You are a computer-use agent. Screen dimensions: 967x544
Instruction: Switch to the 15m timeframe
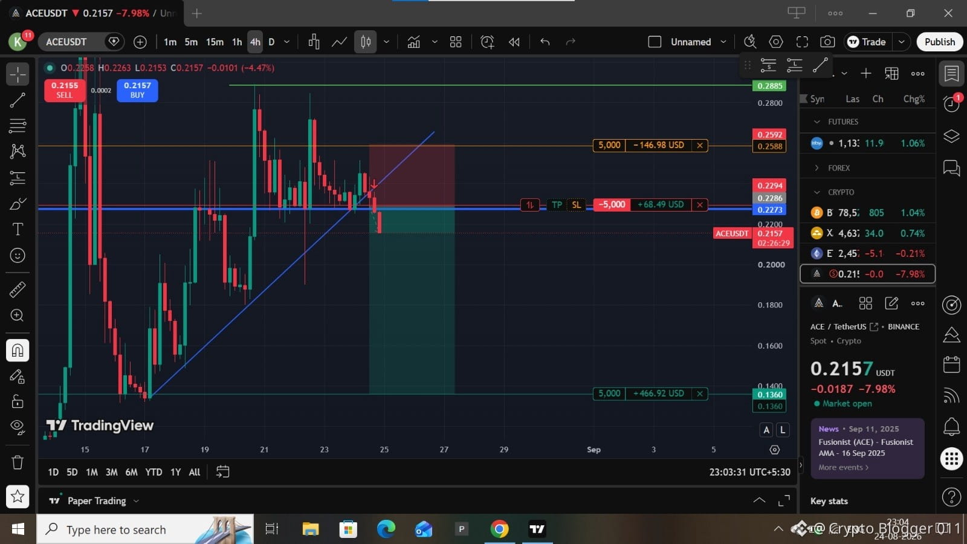(x=215, y=42)
